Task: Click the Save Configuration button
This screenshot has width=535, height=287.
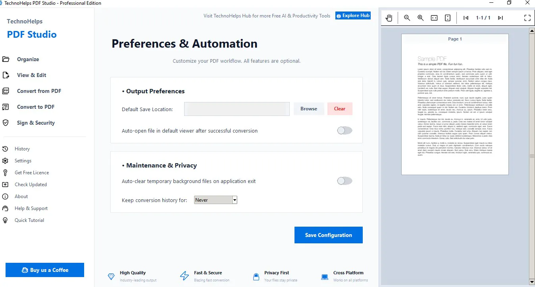Action: point(329,235)
